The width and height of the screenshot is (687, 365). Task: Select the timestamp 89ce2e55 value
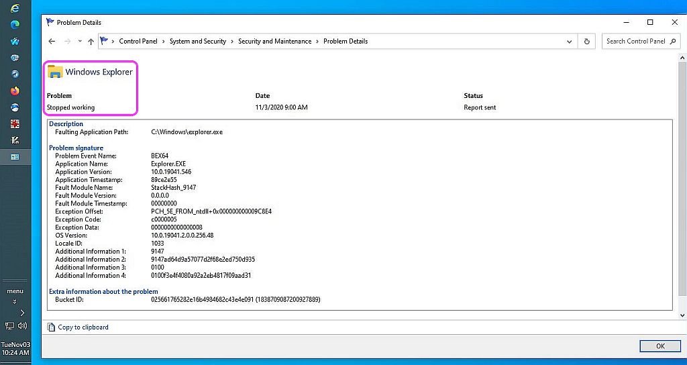tap(164, 180)
